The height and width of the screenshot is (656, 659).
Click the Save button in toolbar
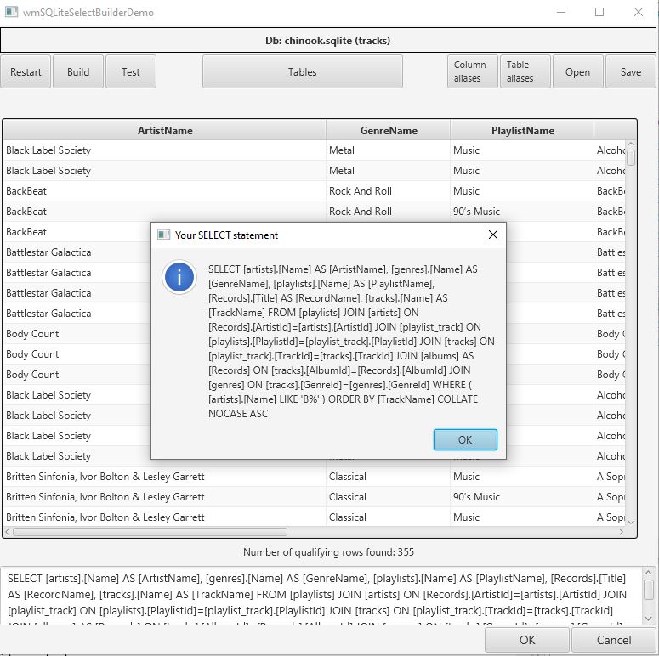[x=630, y=72]
